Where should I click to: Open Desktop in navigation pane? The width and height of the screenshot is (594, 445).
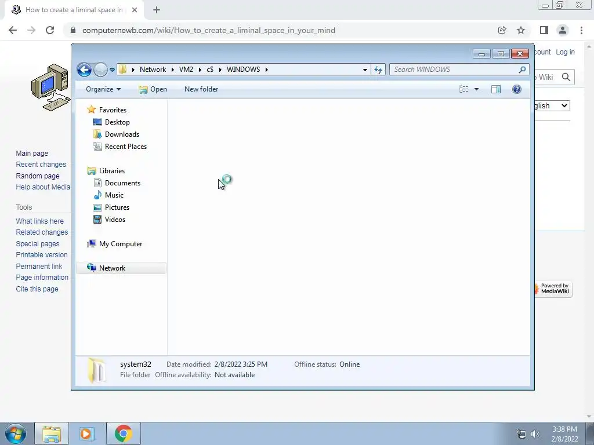point(117,122)
